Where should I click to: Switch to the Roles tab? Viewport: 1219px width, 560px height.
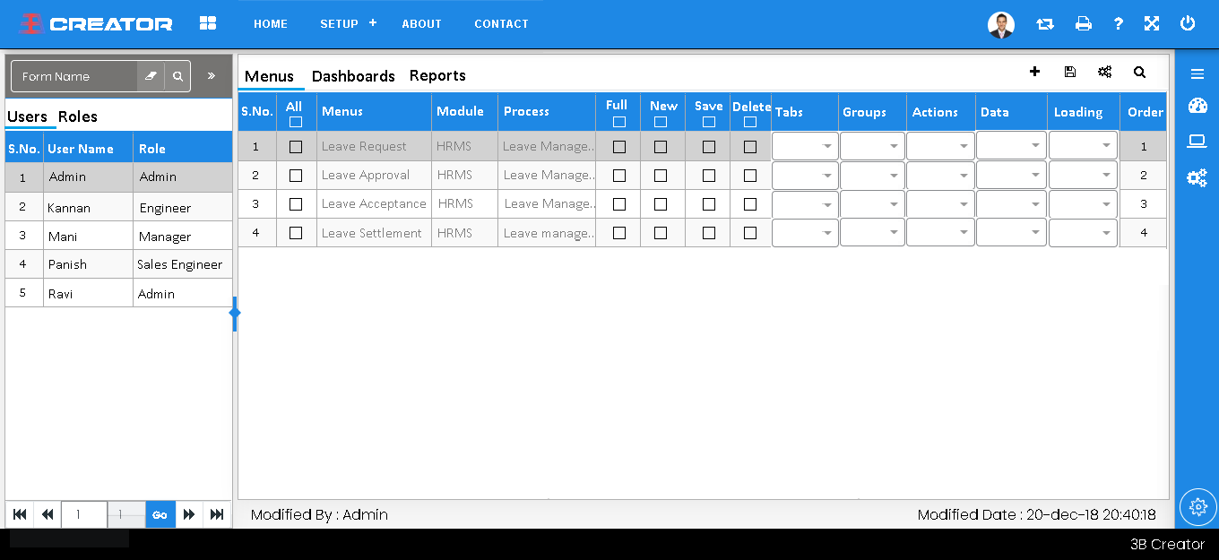point(78,116)
